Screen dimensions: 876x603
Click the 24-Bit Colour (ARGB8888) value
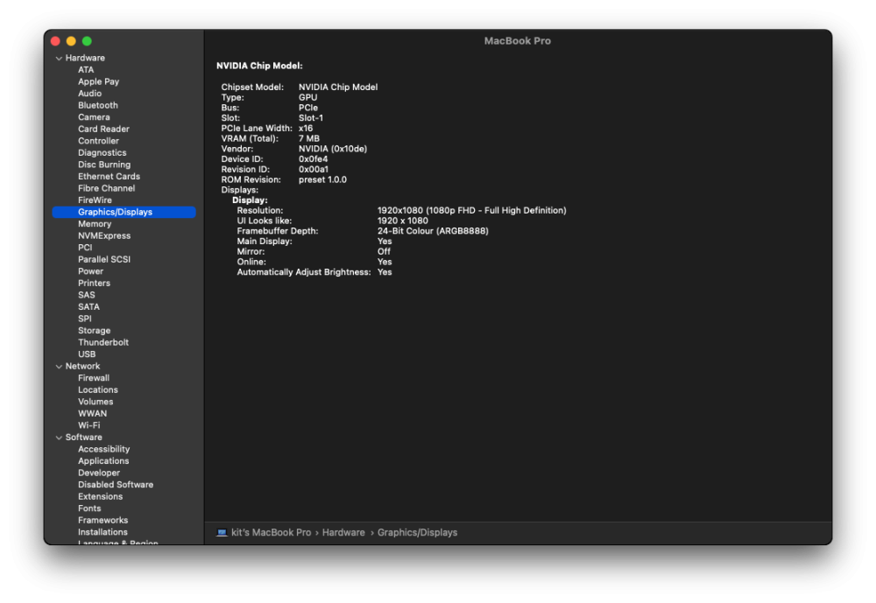click(x=433, y=231)
